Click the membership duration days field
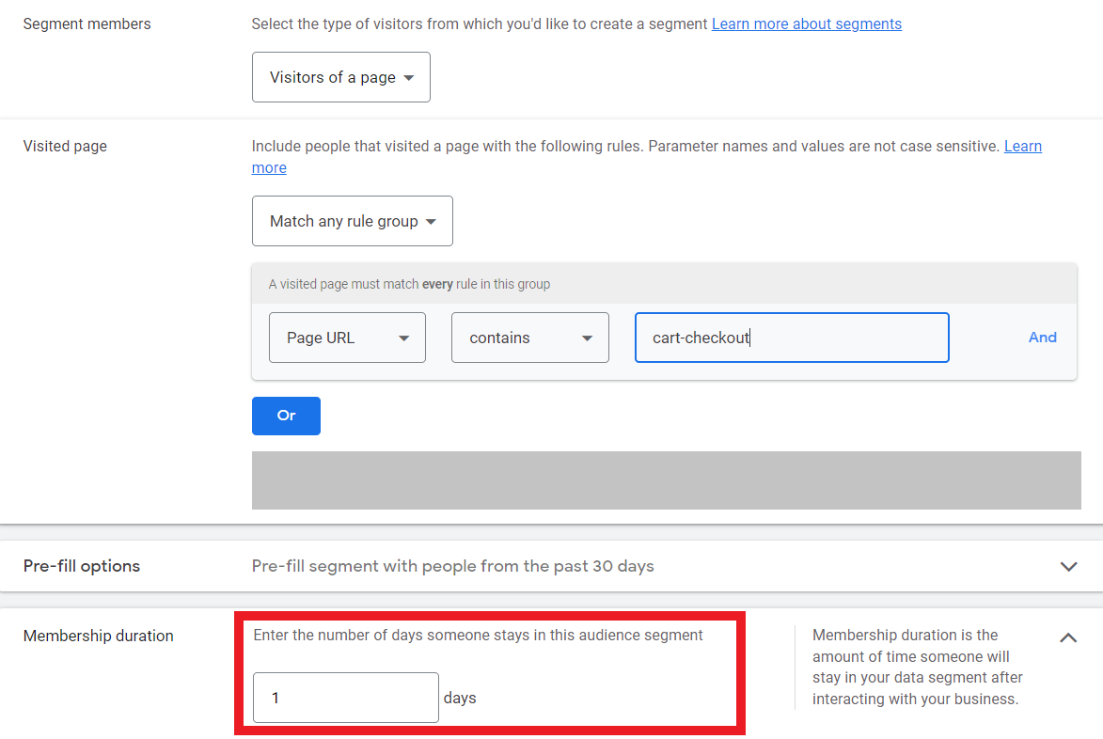 (x=344, y=699)
